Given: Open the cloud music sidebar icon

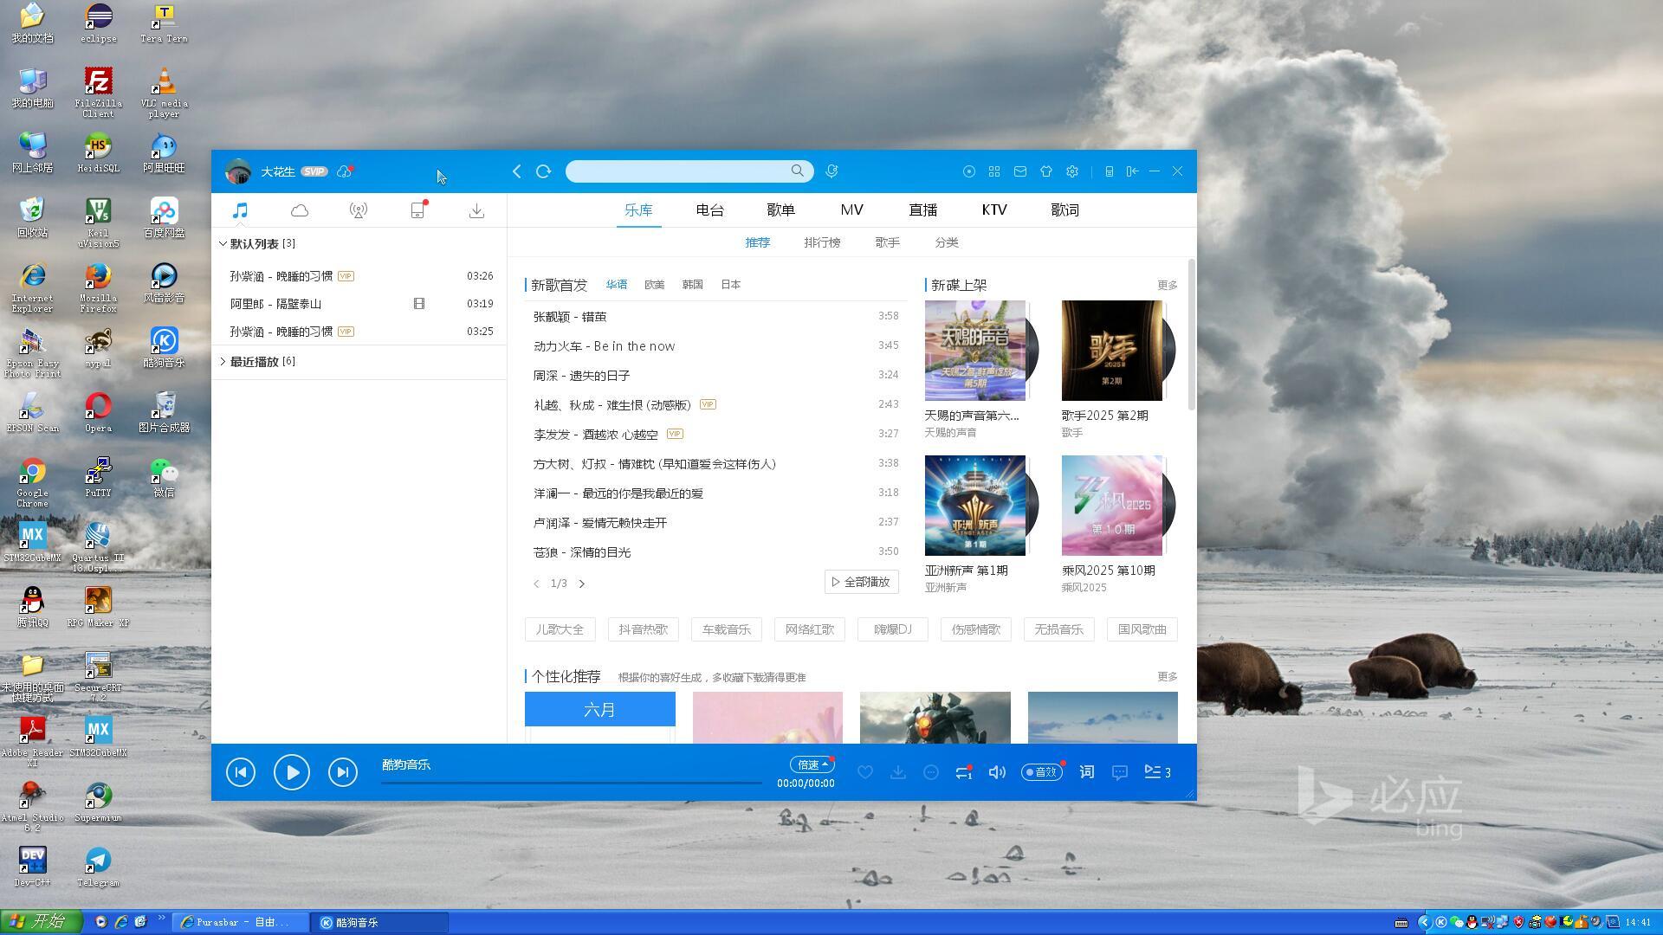Looking at the screenshot, I should pyautogui.click(x=300, y=210).
